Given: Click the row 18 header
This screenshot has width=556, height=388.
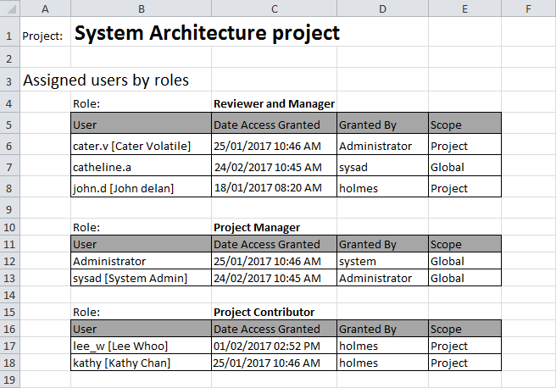Looking at the screenshot, I should click(8, 363).
